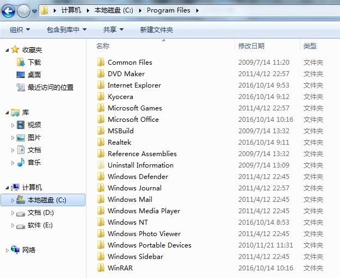The width and height of the screenshot is (340, 278).
Task: Click the Forward navigation arrow button
Action: coord(23,11)
